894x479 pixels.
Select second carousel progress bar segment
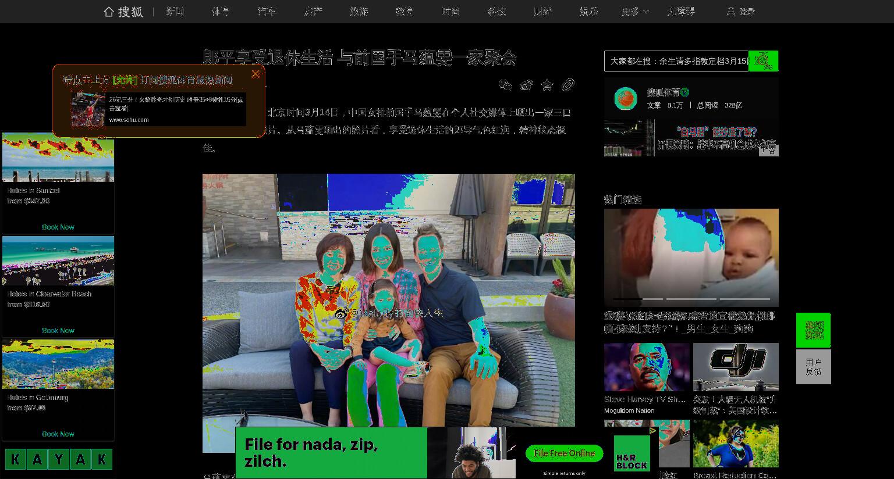pyautogui.click(x=691, y=299)
